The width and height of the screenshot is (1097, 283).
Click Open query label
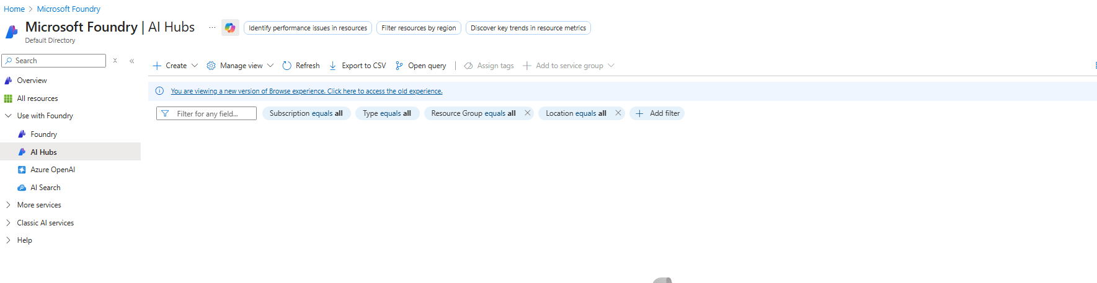pyautogui.click(x=427, y=66)
